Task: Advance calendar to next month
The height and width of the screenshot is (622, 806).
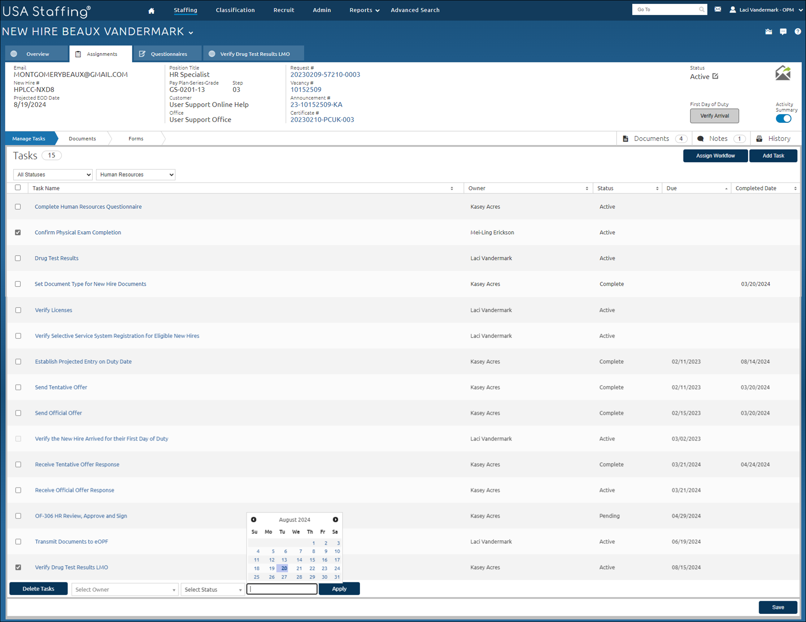Action: click(335, 519)
